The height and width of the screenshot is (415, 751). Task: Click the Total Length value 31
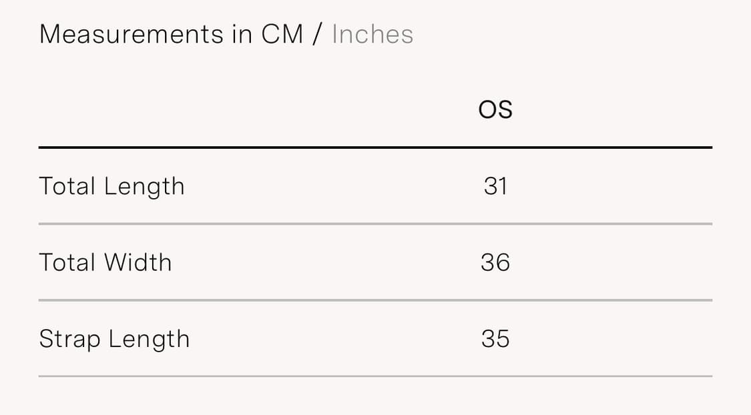pyautogui.click(x=495, y=186)
